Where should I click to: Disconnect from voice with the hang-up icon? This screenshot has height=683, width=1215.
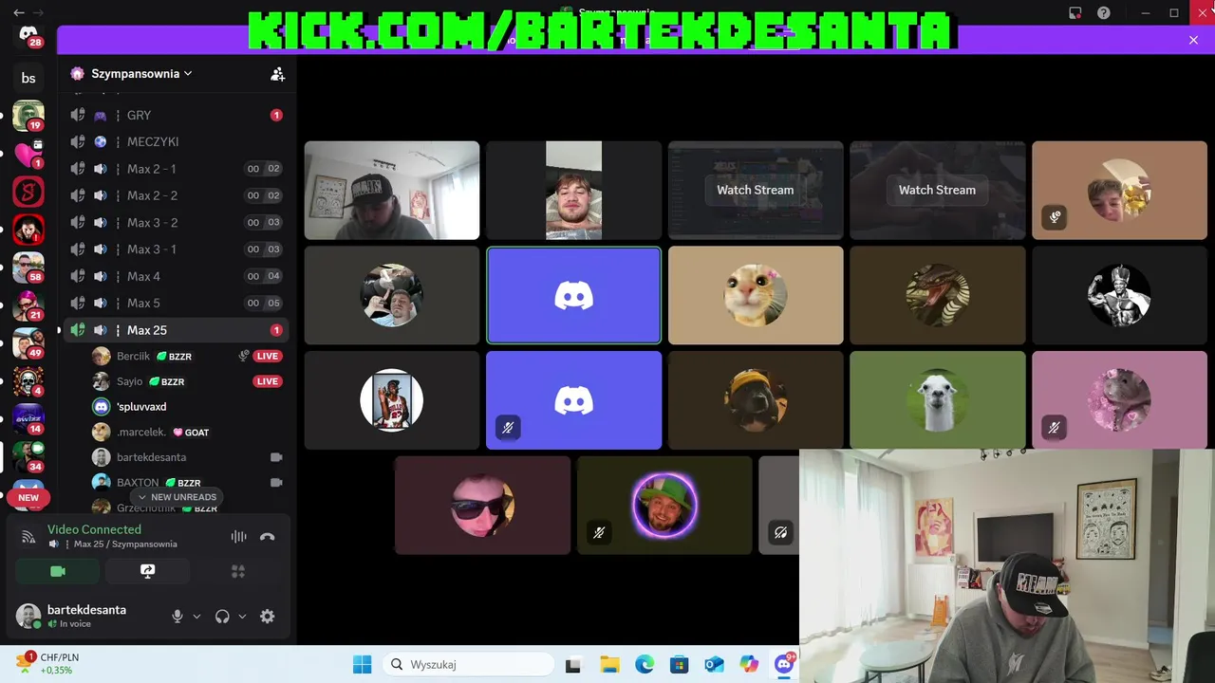(x=268, y=537)
